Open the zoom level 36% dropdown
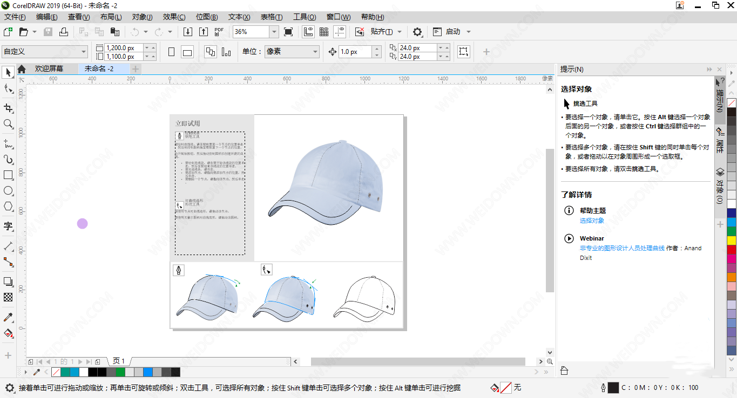This screenshot has width=737, height=398. click(x=274, y=32)
